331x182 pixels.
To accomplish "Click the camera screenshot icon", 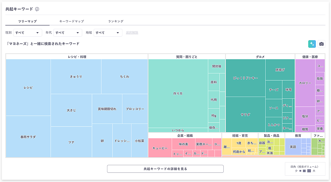I will (321, 44).
